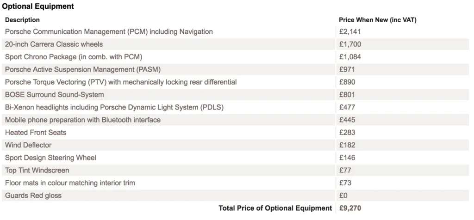Viewport: 474px width, 220px height.
Task: Select the Guards Red gloss row
Action: pyautogui.click(x=235, y=196)
